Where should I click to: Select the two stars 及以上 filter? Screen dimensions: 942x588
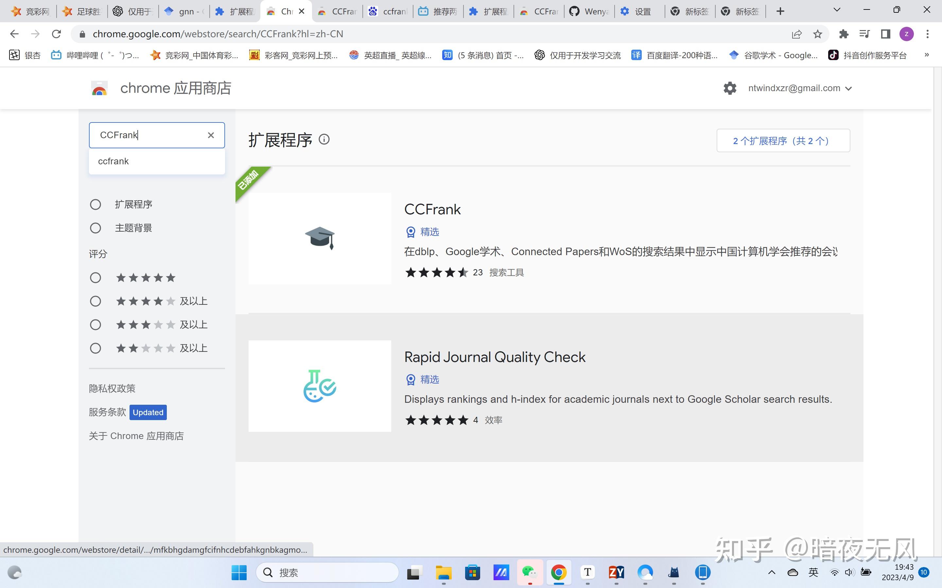pos(96,348)
